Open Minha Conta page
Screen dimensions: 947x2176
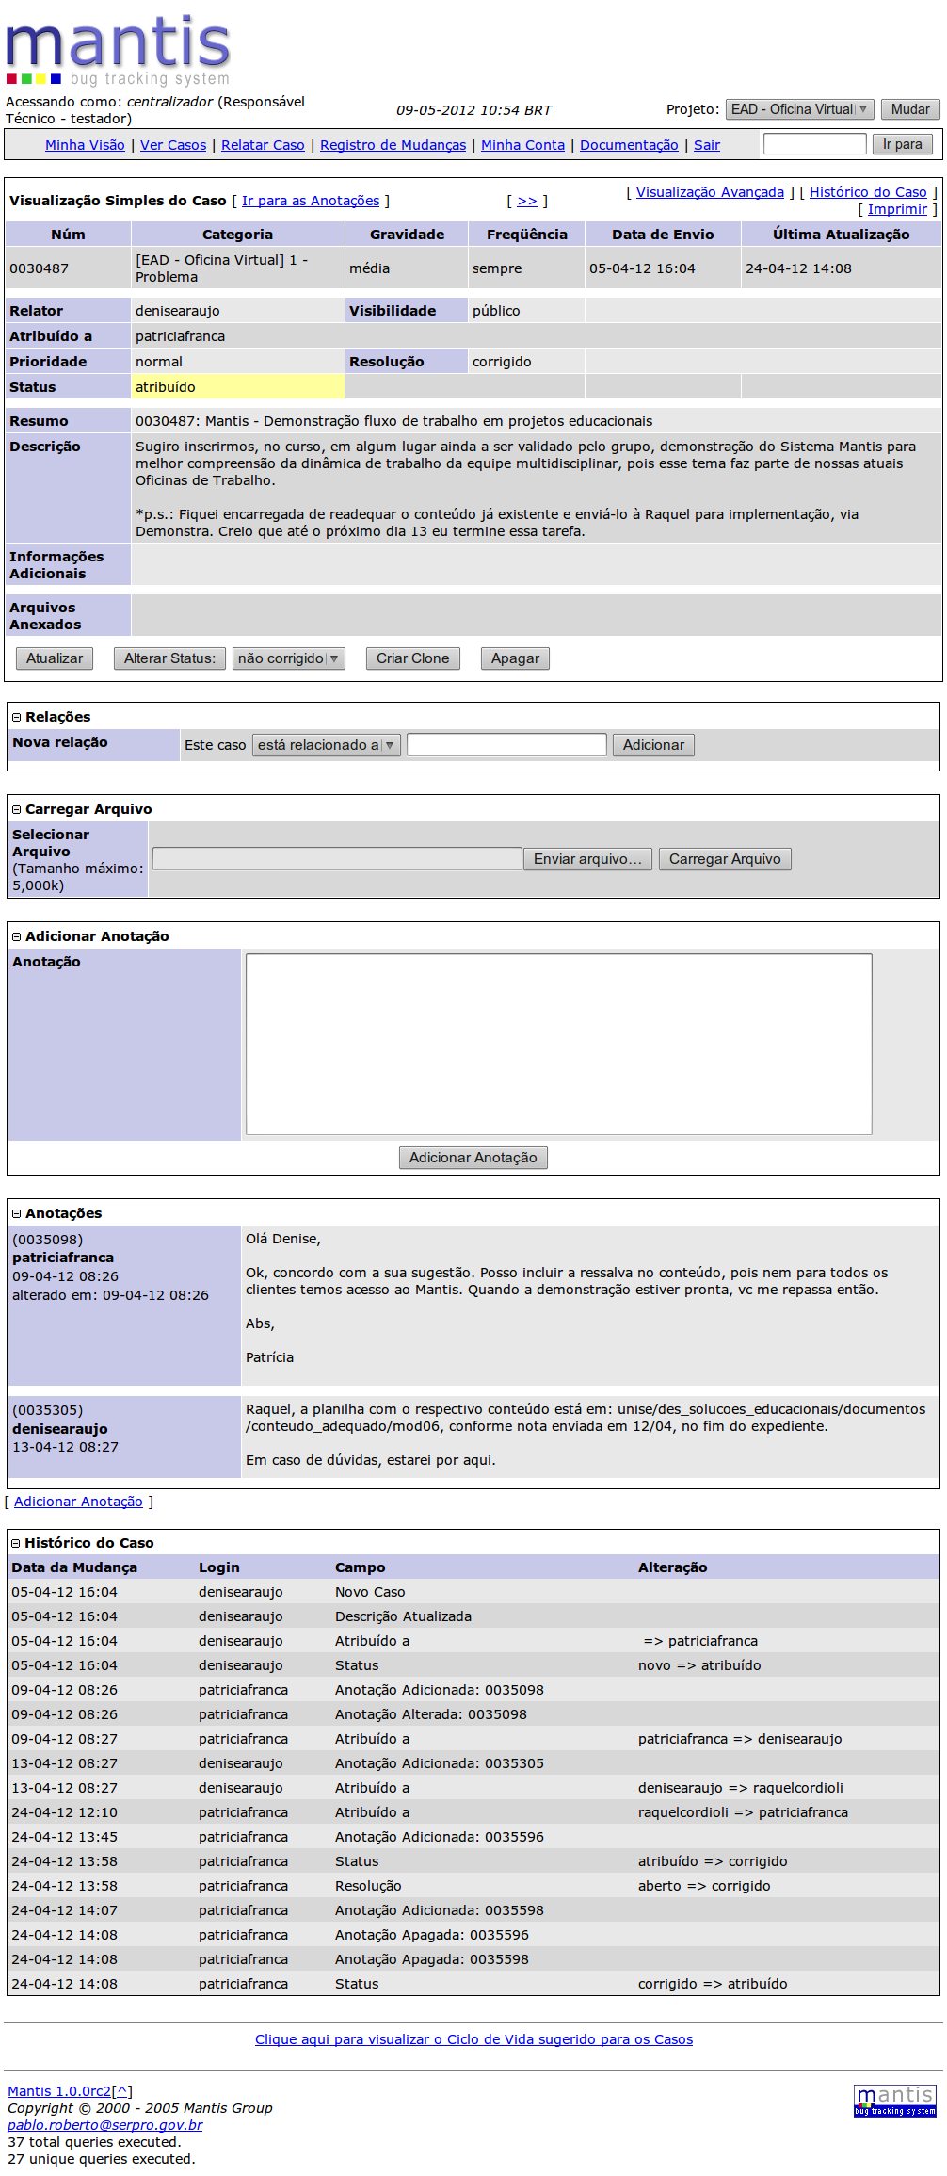click(522, 145)
